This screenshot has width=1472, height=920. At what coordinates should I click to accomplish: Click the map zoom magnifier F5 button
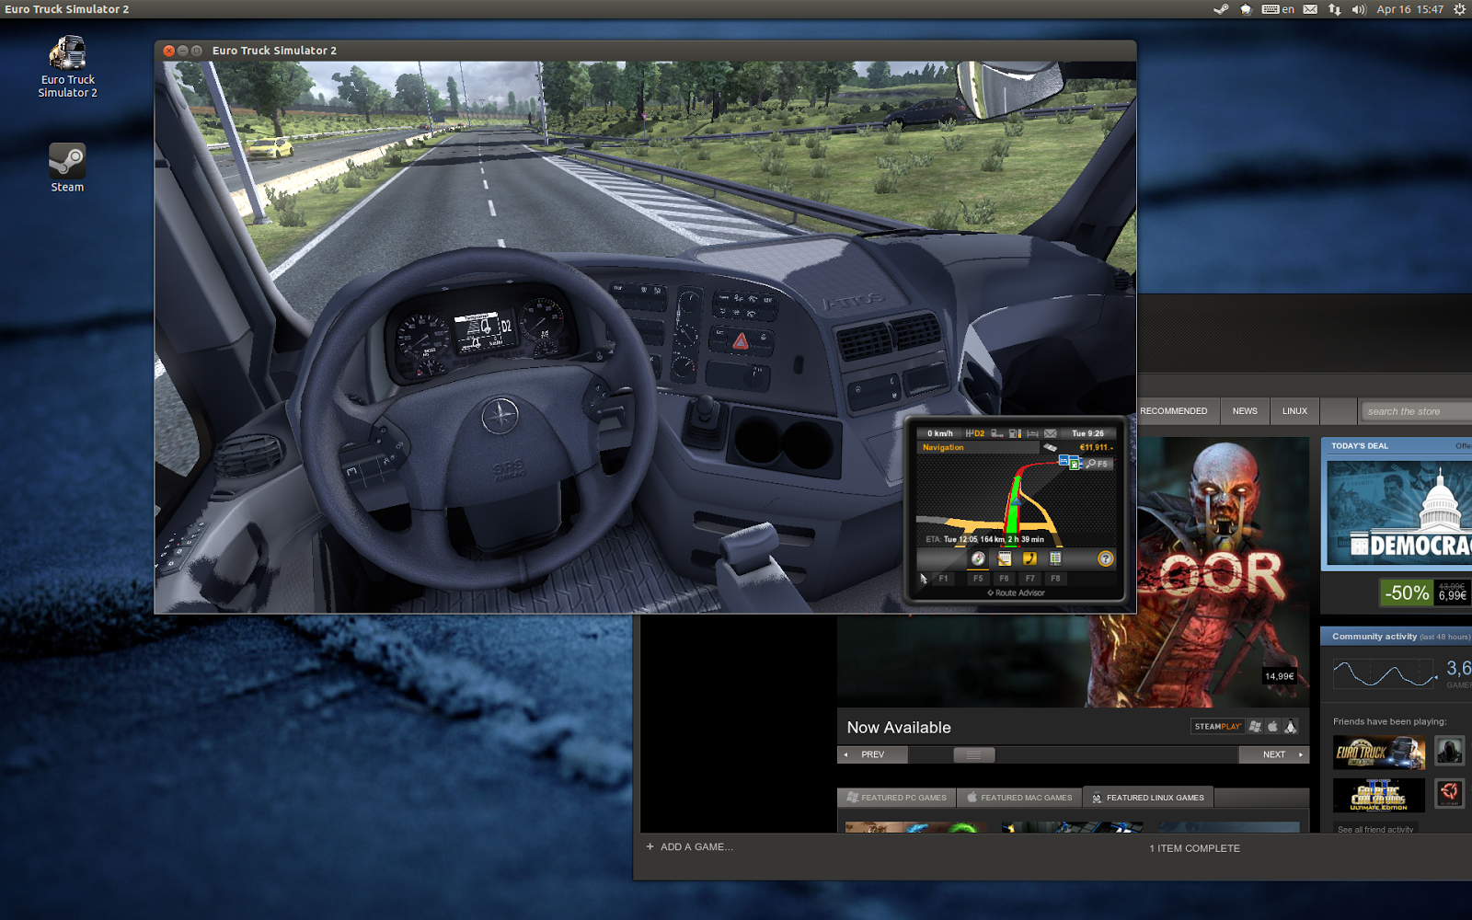(x=1097, y=464)
